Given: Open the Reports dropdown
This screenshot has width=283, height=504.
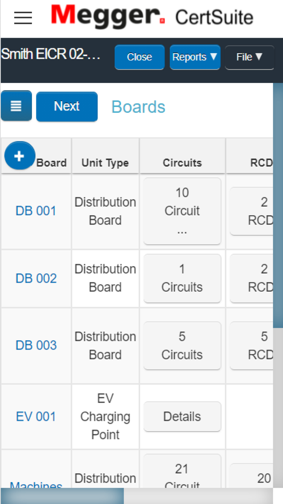Looking at the screenshot, I should point(195,57).
